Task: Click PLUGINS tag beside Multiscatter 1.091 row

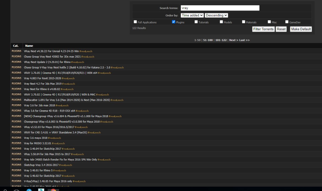Action: pyautogui.click(x=16, y=100)
